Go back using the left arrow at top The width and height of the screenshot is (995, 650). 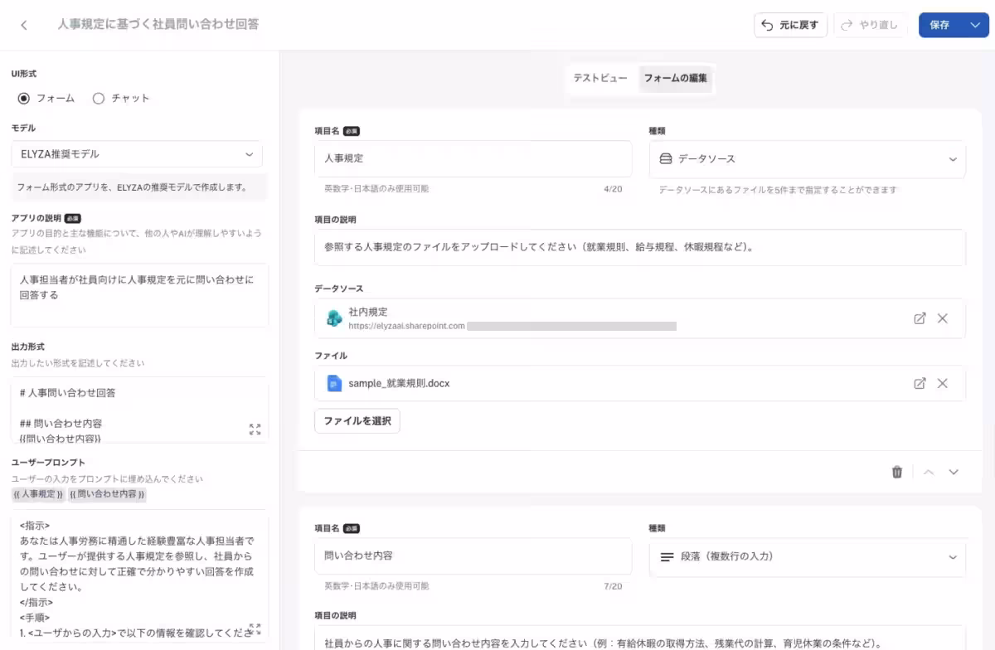pyautogui.click(x=23, y=25)
